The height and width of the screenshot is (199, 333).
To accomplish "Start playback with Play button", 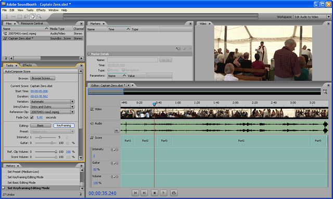I will pos(163,193).
